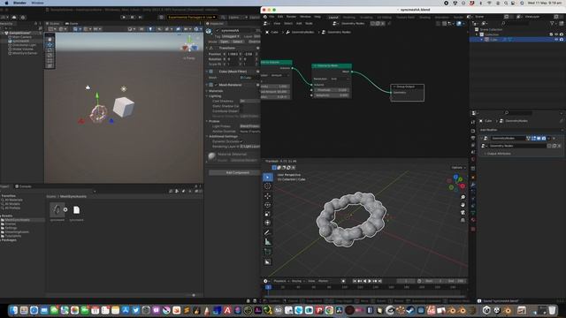Screen dimensions: 566x318
Task: Select Blender's Annotate tool
Action: [267, 232]
